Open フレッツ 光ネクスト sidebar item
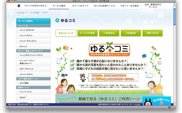Image resolution: width=182 pixels, height=113 pixels. click(34, 30)
